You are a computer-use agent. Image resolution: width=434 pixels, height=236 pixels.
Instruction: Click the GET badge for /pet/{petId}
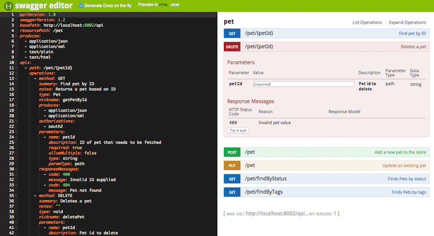(232, 33)
